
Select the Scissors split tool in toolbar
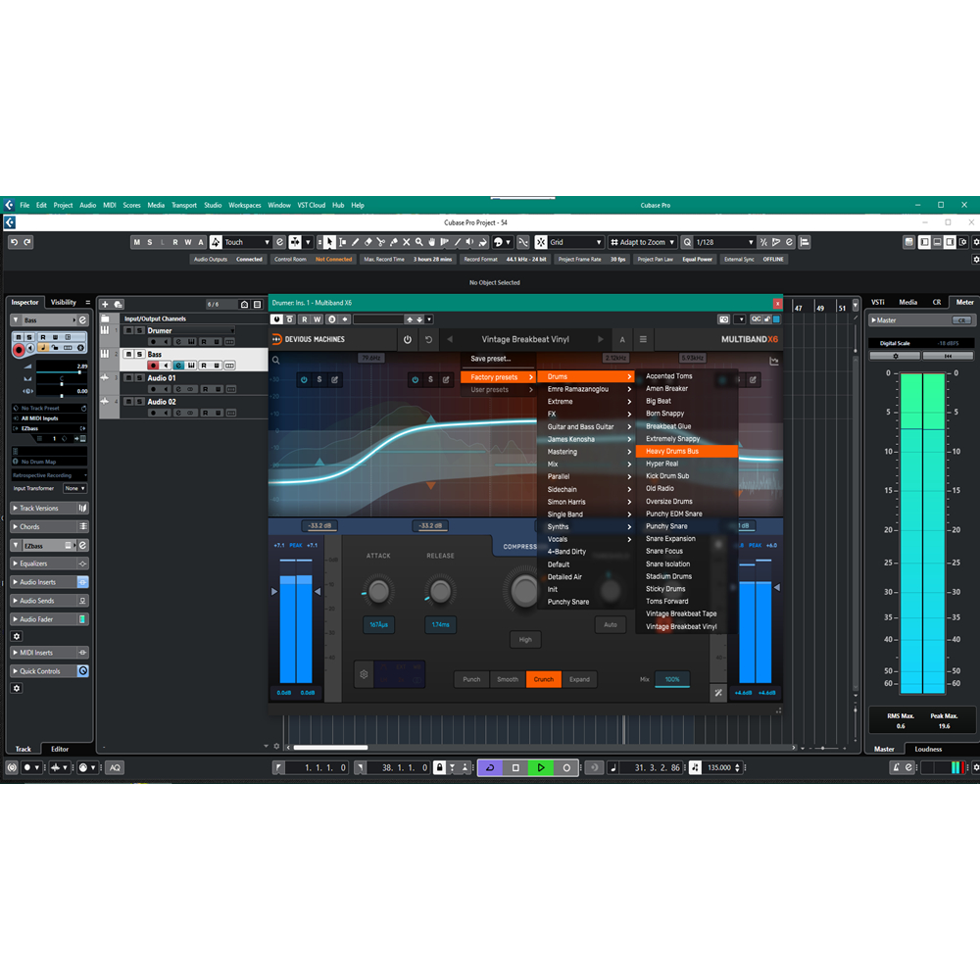point(381,242)
